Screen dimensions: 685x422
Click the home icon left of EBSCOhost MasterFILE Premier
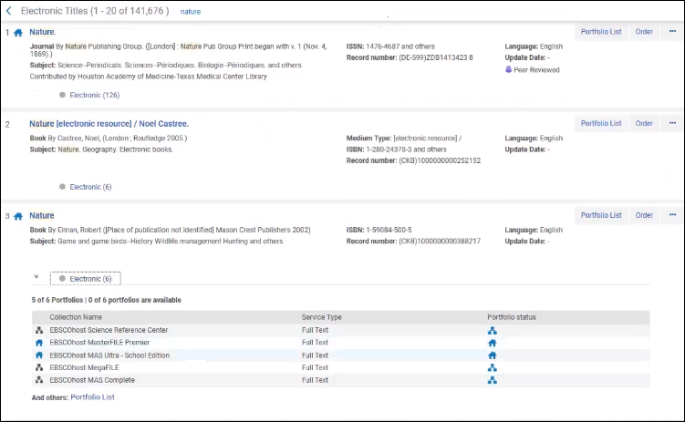(x=39, y=343)
